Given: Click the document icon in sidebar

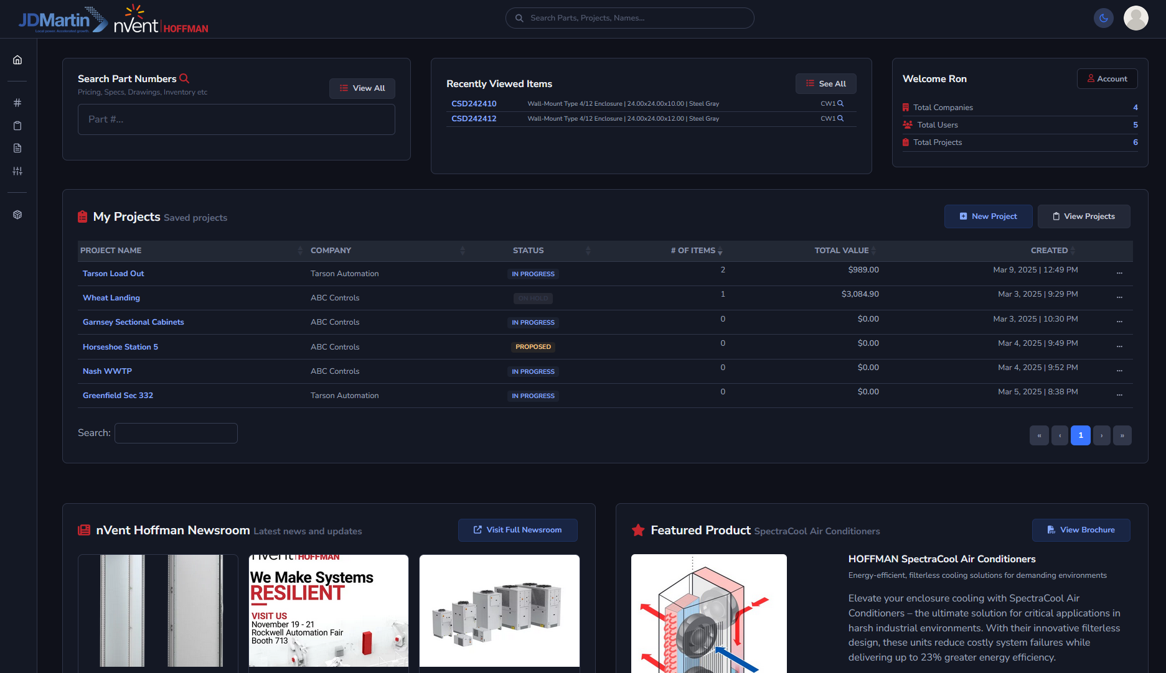Looking at the screenshot, I should tap(17, 148).
